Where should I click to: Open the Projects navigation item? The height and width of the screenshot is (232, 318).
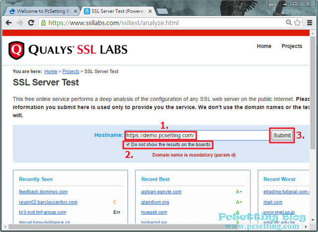[292, 46]
